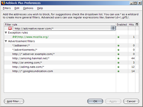Collapse the Exception rules group
The height and width of the screenshot is (107, 143).
click(x=6, y=33)
